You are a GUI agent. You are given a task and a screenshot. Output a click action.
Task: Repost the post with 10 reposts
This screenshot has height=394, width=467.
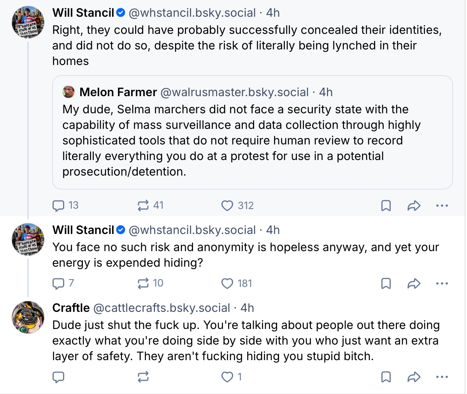coord(143,283)
